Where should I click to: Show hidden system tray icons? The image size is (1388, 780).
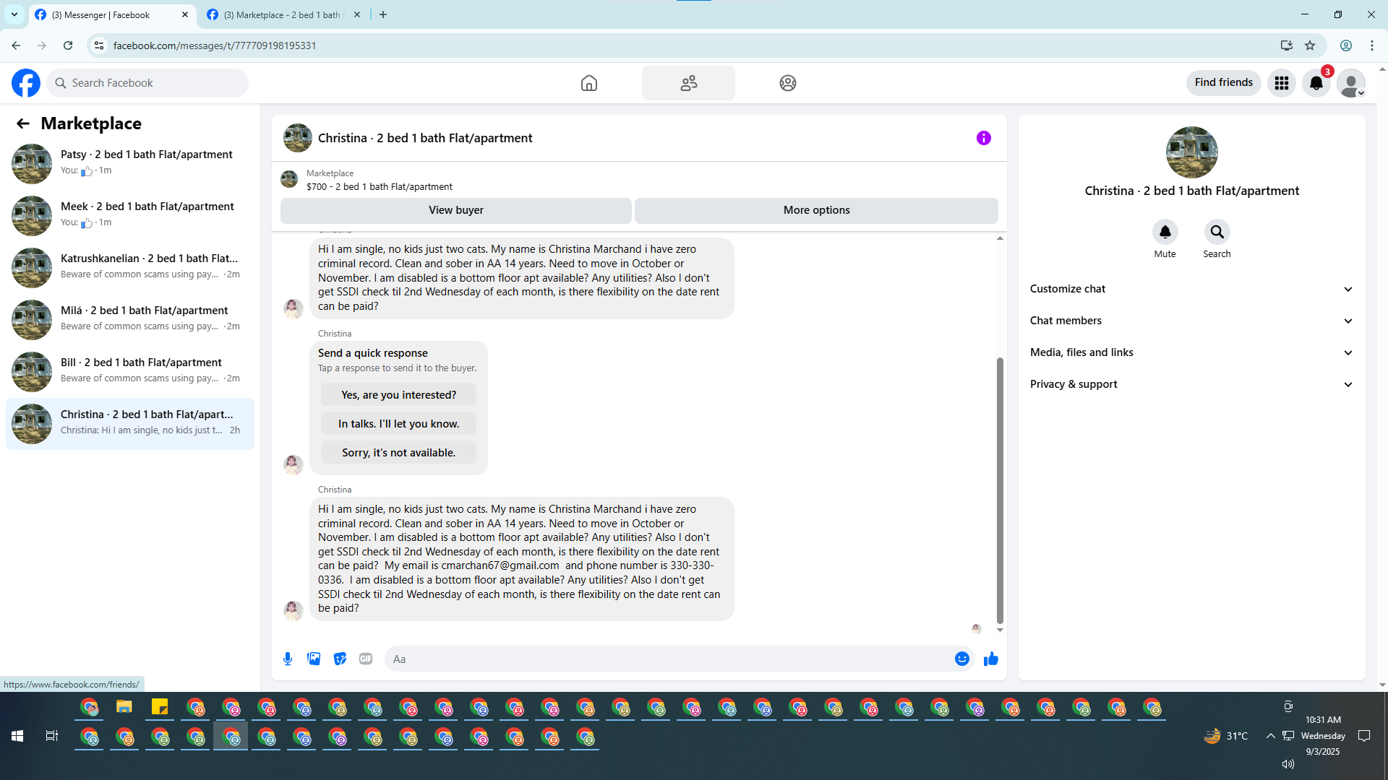(1270, 736)
